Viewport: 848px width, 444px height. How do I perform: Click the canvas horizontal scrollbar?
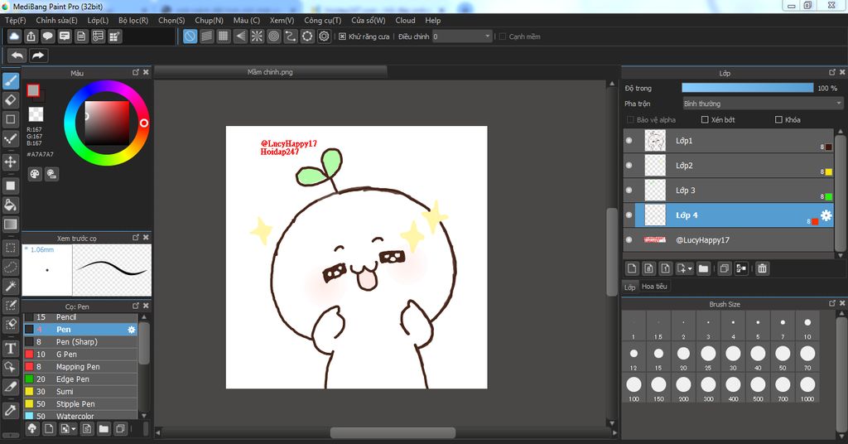tap(393, 432)
